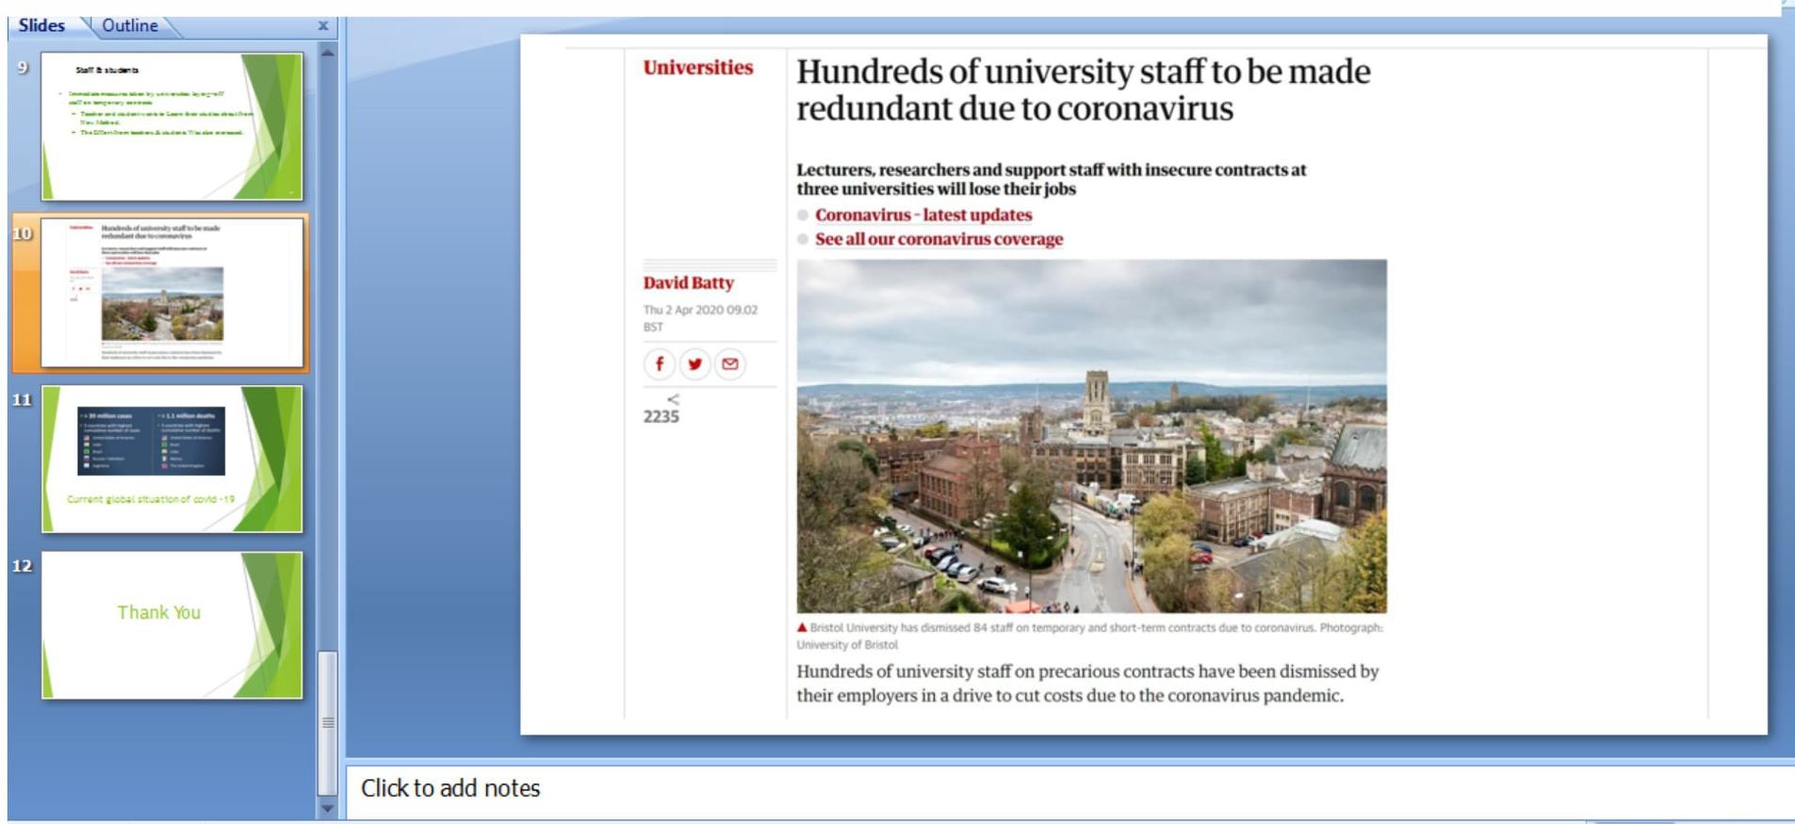Switch to the Slides tab
This screenshot has height=824, width=1795.
pyautogui.click(x=41, y=25)
